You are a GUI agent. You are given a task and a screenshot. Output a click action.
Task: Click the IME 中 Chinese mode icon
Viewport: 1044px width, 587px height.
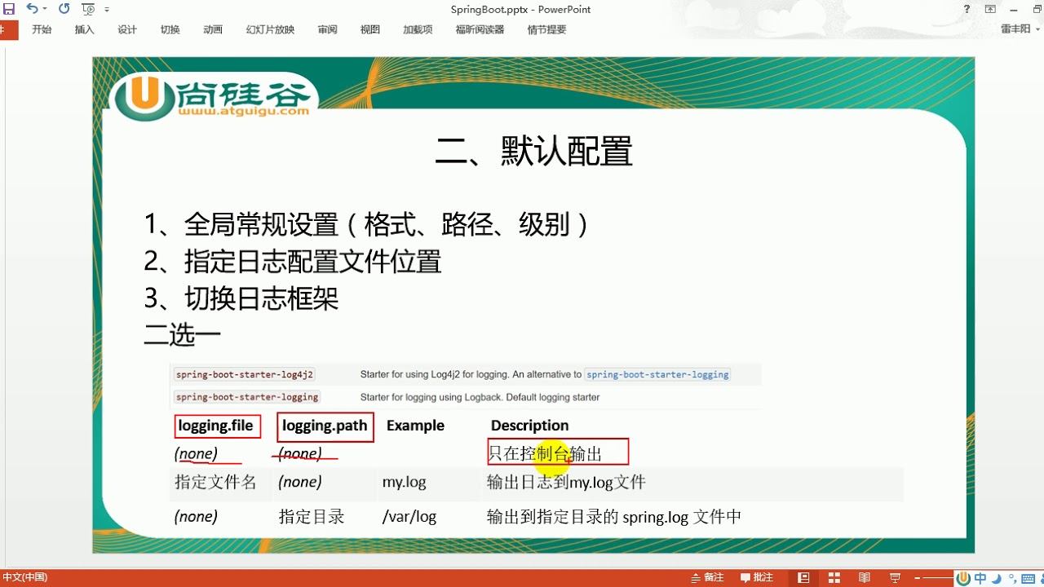tap(980, 578)
